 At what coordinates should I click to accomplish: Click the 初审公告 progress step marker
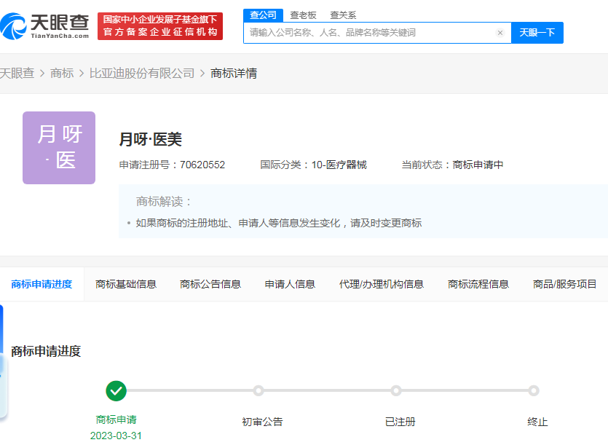tap(258, 390)
